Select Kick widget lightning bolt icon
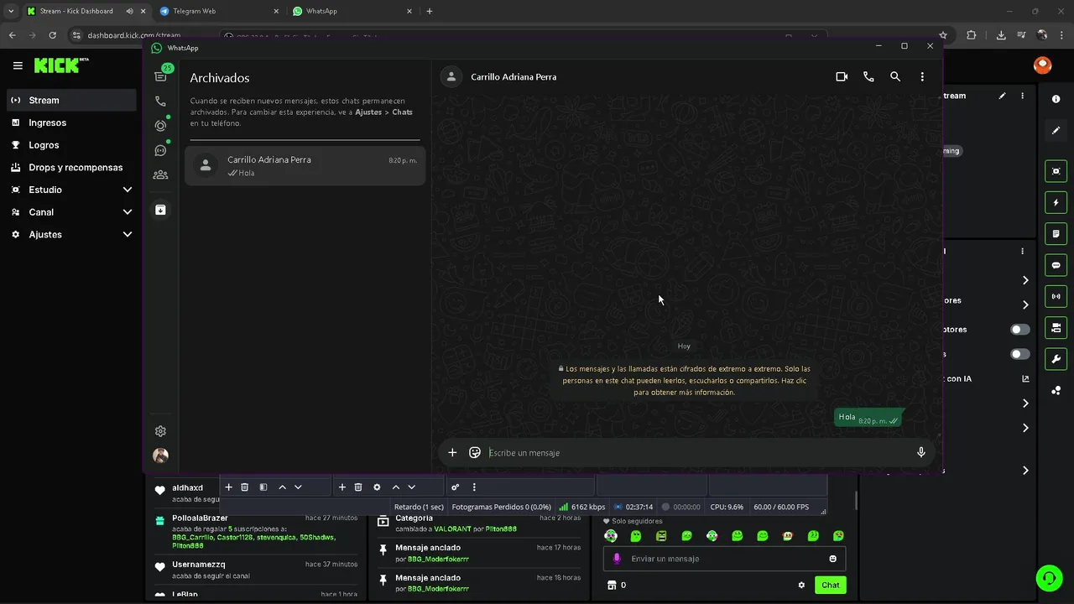Viewport: 1074px width, 604px height. click(x=1056, y=202)
